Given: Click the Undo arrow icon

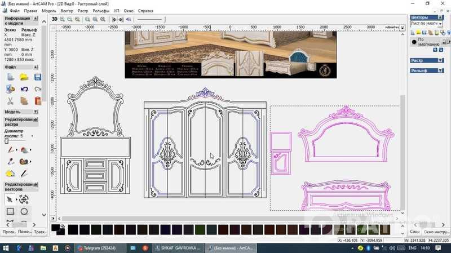Looking at the screenshot, I should 24,89.
